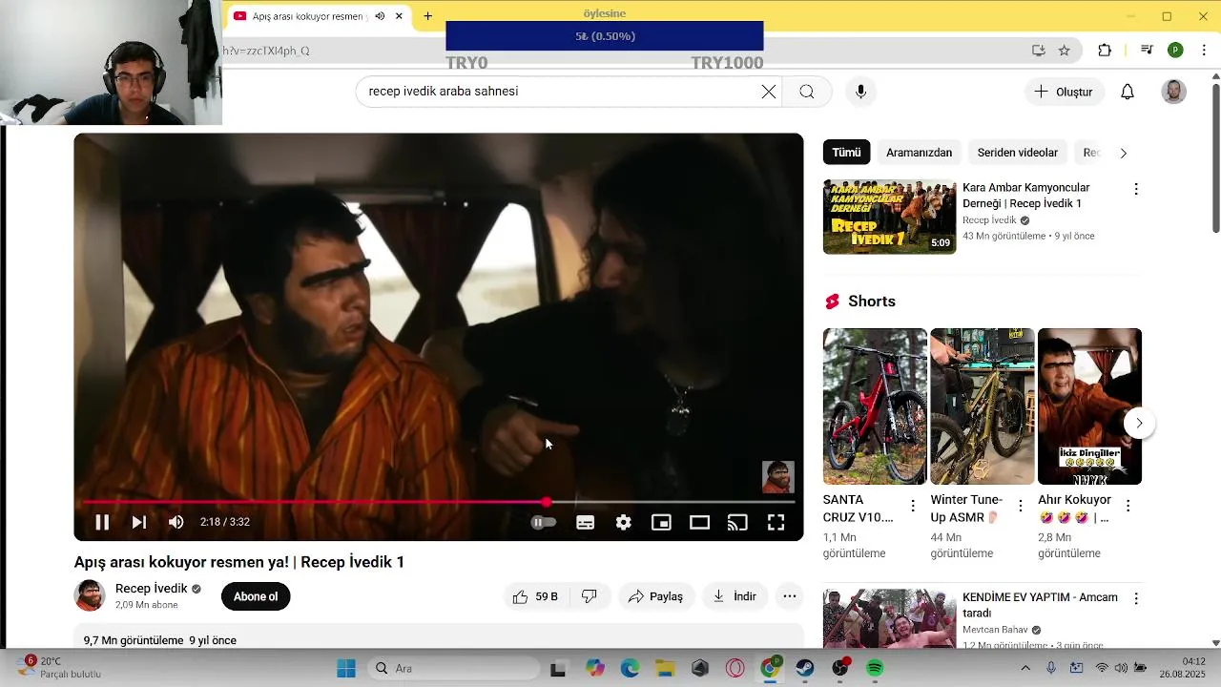
Task: Open the KENDİME EV YAPTIM video title
Action: [x=1040, y=605]
